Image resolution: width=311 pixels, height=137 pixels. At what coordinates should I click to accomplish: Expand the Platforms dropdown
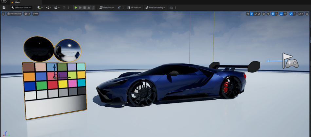107,8
